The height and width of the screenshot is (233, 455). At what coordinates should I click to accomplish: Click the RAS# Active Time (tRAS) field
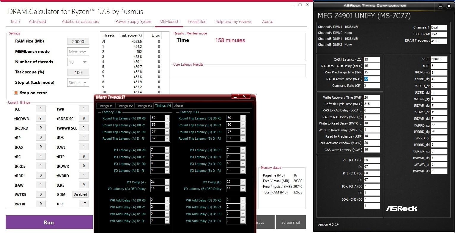[372, 79]
